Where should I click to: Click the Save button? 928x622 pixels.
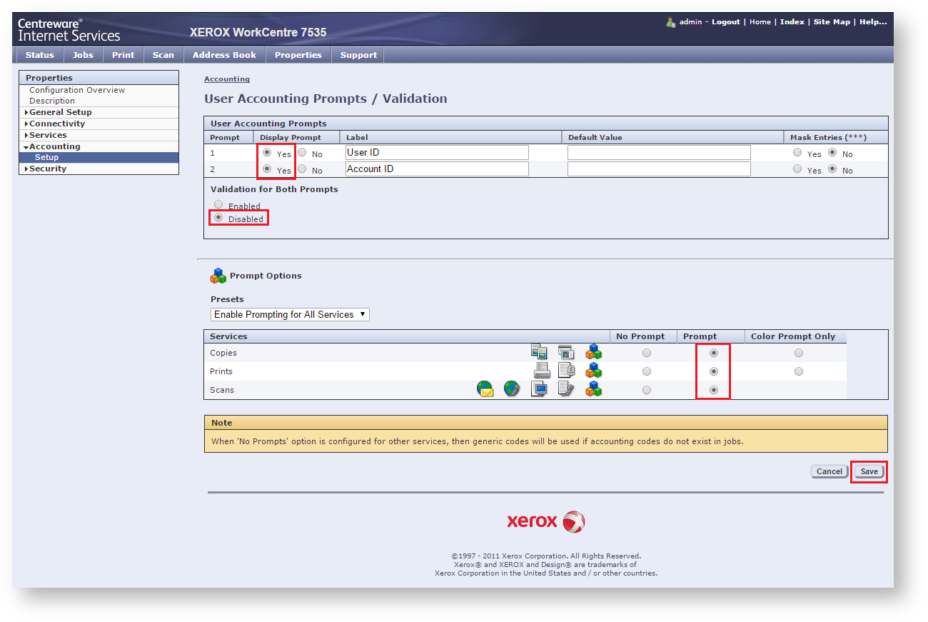coord(869,471)
